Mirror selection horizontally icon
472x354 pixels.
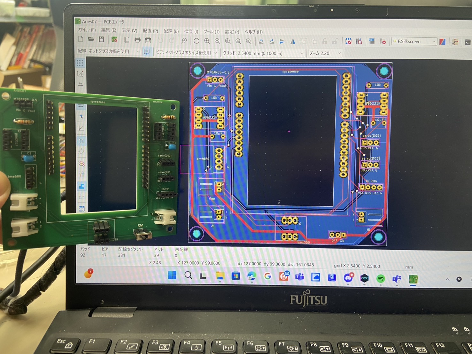[x=293, y=42]
